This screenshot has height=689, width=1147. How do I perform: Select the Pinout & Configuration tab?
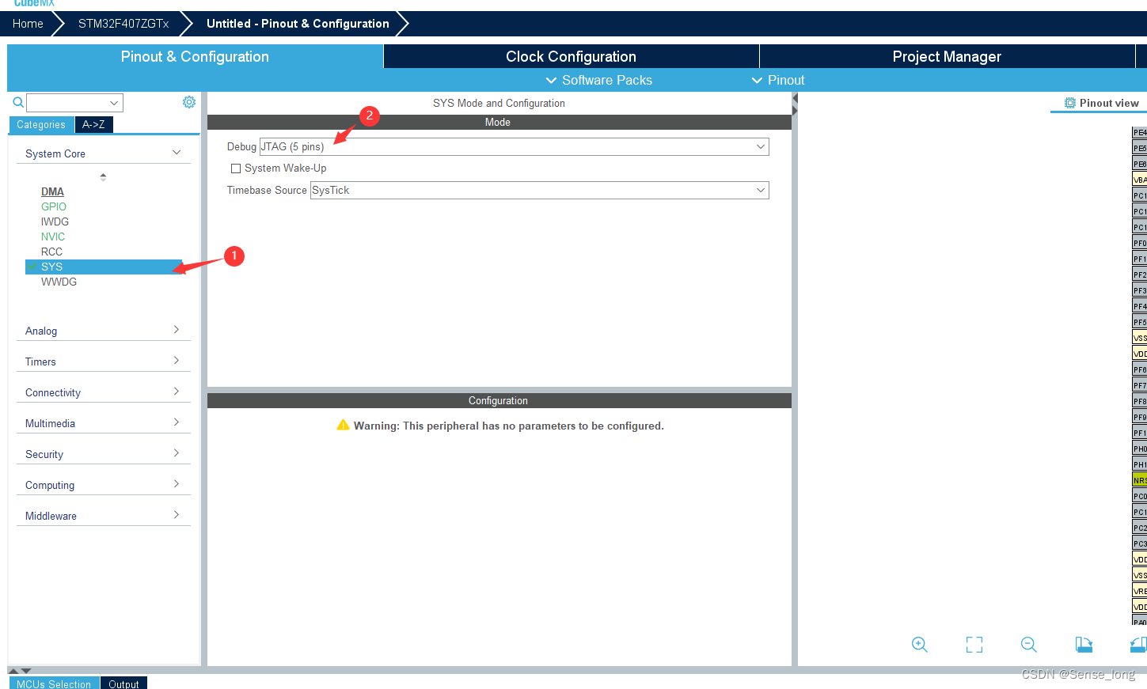[x=195, y=56]
